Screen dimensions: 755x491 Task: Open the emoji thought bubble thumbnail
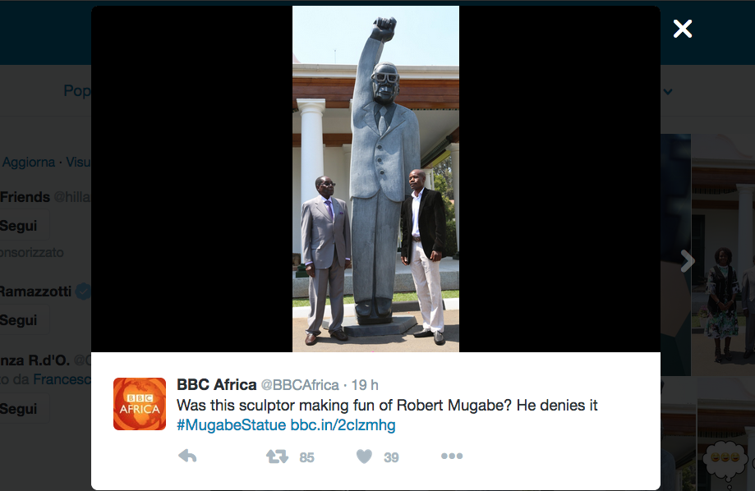pos(724,459)
